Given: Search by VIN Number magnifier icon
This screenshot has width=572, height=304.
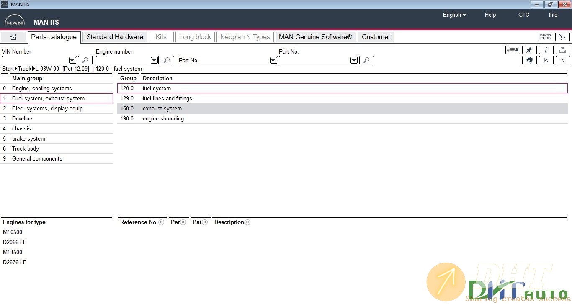Looking at the screenshot, I should (85, 60).
